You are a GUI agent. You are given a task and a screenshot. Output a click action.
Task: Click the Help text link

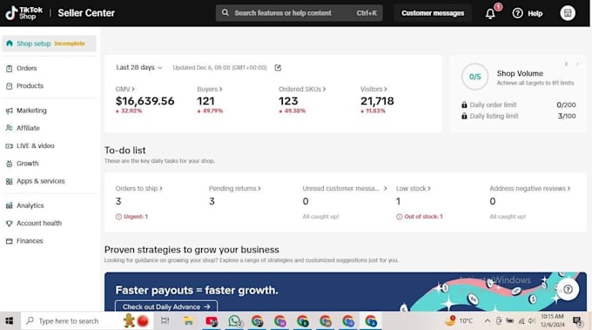pyautogui.click(x=535, y=14)
